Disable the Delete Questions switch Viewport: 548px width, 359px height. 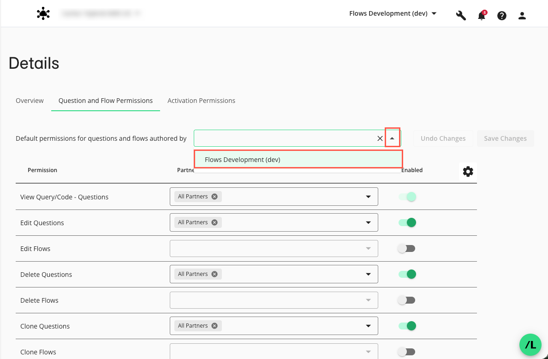pyautogui.click(x=407, y=275)
